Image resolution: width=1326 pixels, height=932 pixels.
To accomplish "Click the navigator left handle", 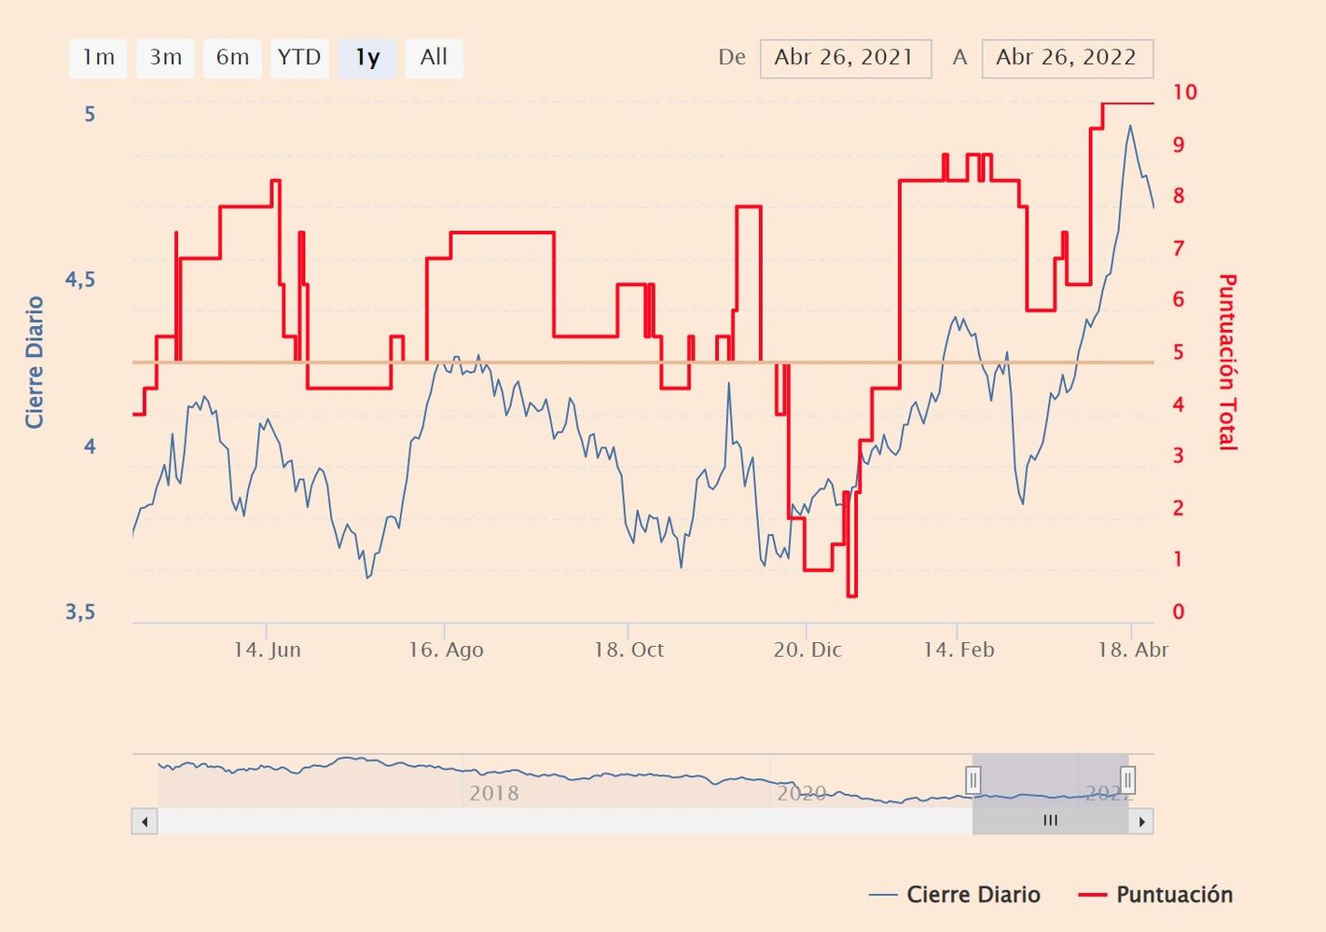I will tap(973, 780).
